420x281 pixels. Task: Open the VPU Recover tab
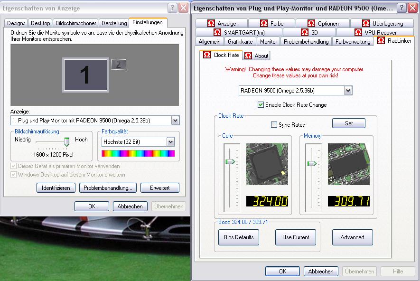375,32
